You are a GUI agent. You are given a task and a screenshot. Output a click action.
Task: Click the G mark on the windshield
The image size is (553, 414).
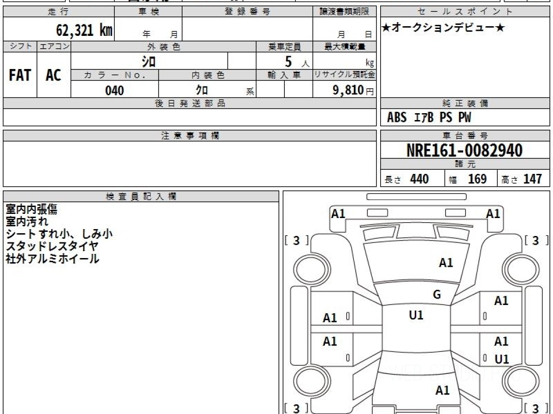click(x=437, y=295)
